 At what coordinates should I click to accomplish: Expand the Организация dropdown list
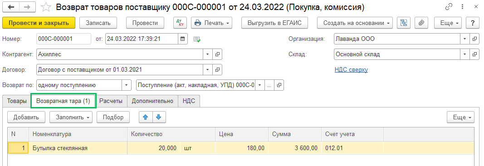click(465, 39)
